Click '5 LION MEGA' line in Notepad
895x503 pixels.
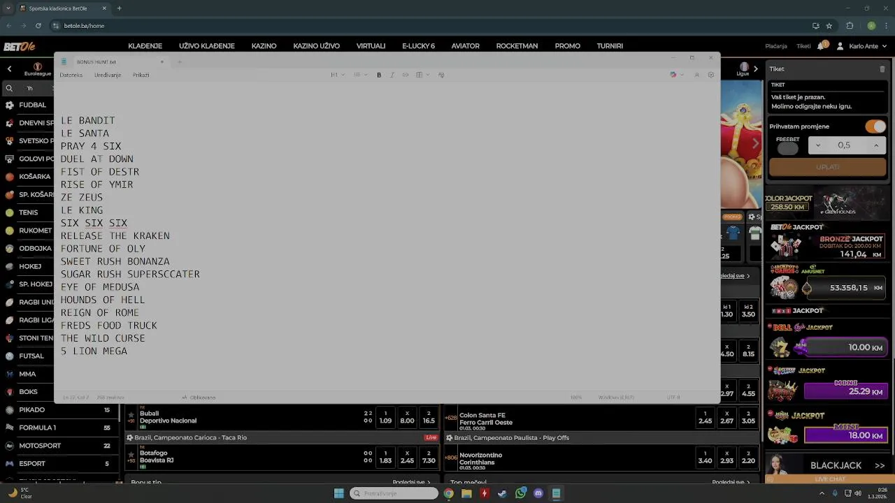(94, 351)
